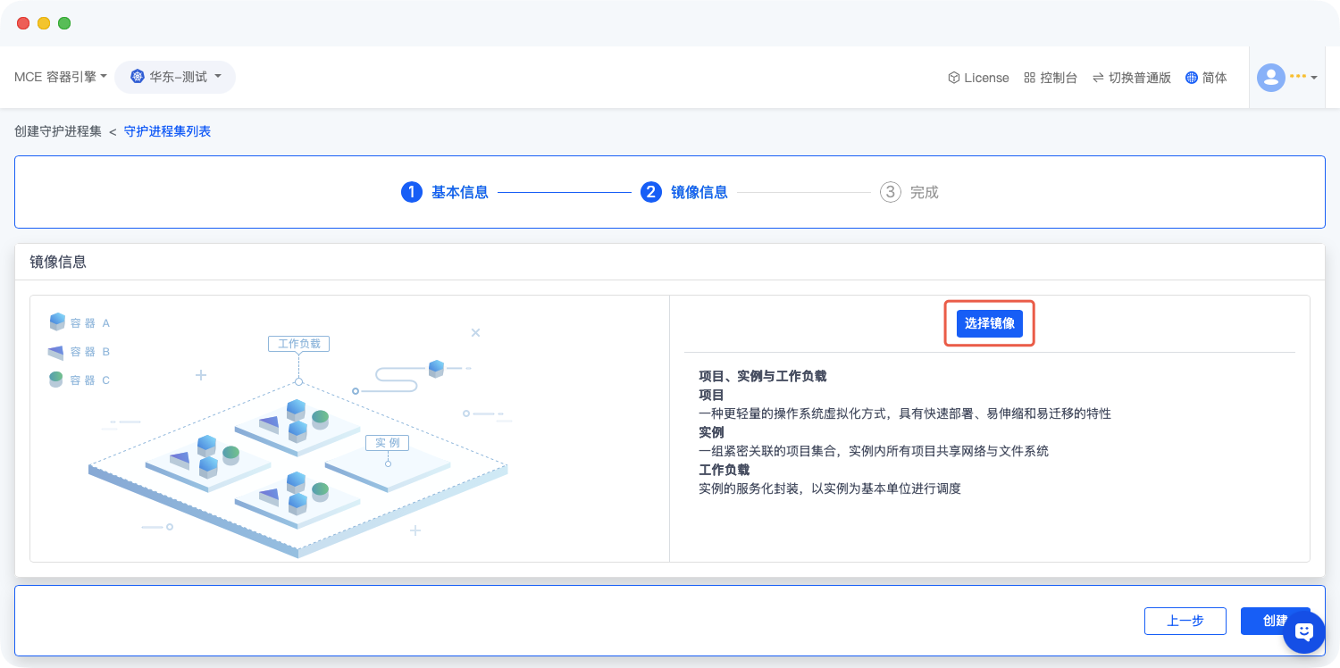Click the 切换普通版 swap arrows icon

[x=1098, y=78]
